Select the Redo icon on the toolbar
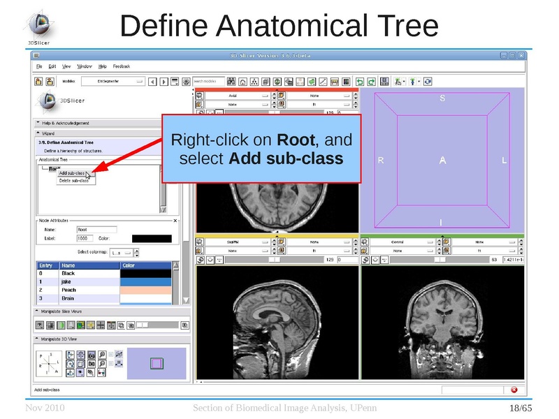 (370, 82)
